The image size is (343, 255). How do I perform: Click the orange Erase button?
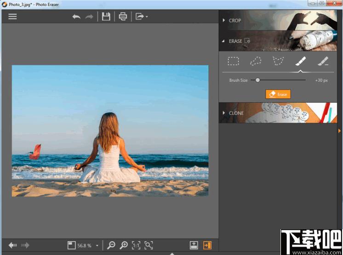point(278,94)
